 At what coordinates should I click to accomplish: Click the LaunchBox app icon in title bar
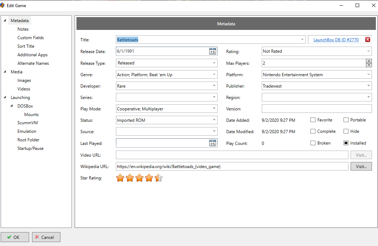tap(2, 5)
